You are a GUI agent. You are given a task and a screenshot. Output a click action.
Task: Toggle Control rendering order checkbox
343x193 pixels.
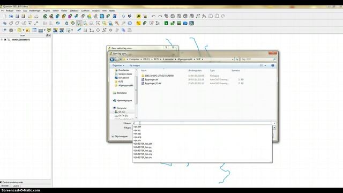pos(1,182)
